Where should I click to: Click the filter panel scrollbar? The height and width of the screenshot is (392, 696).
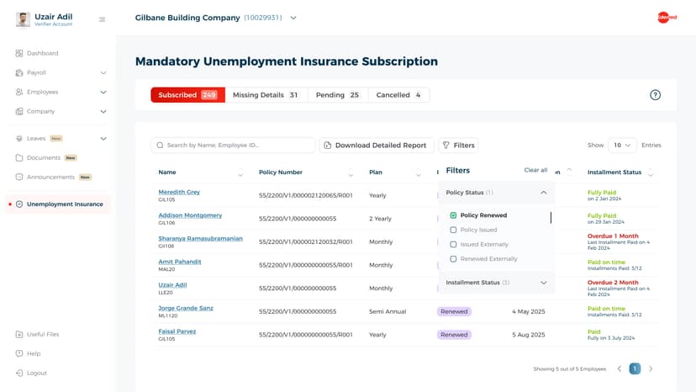pos(551,217)
